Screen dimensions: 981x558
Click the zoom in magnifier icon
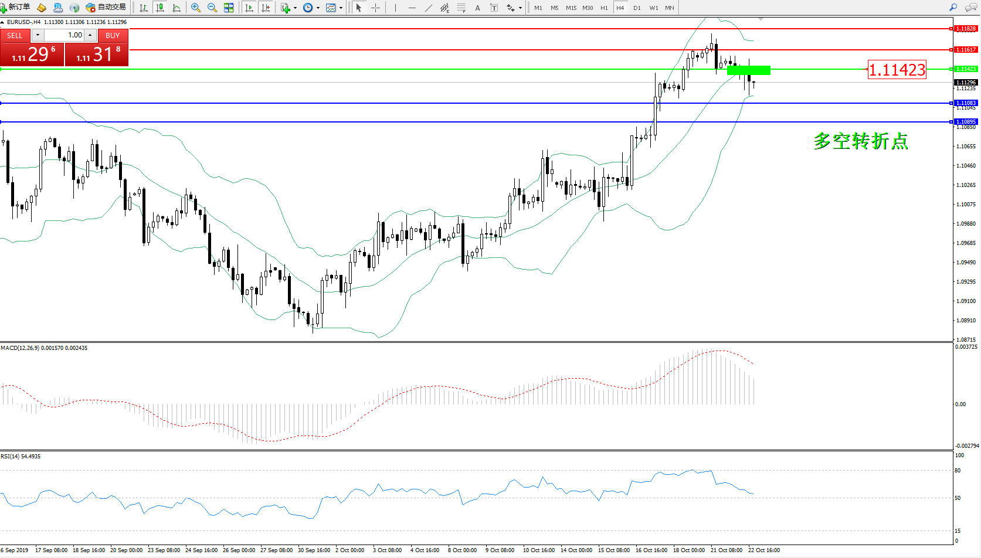coord(196,8)
